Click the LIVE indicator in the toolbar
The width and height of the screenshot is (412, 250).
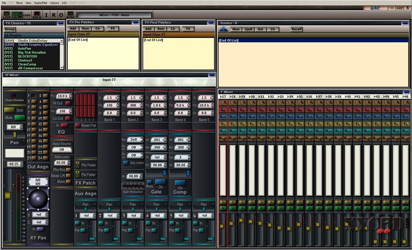[7, 15]
